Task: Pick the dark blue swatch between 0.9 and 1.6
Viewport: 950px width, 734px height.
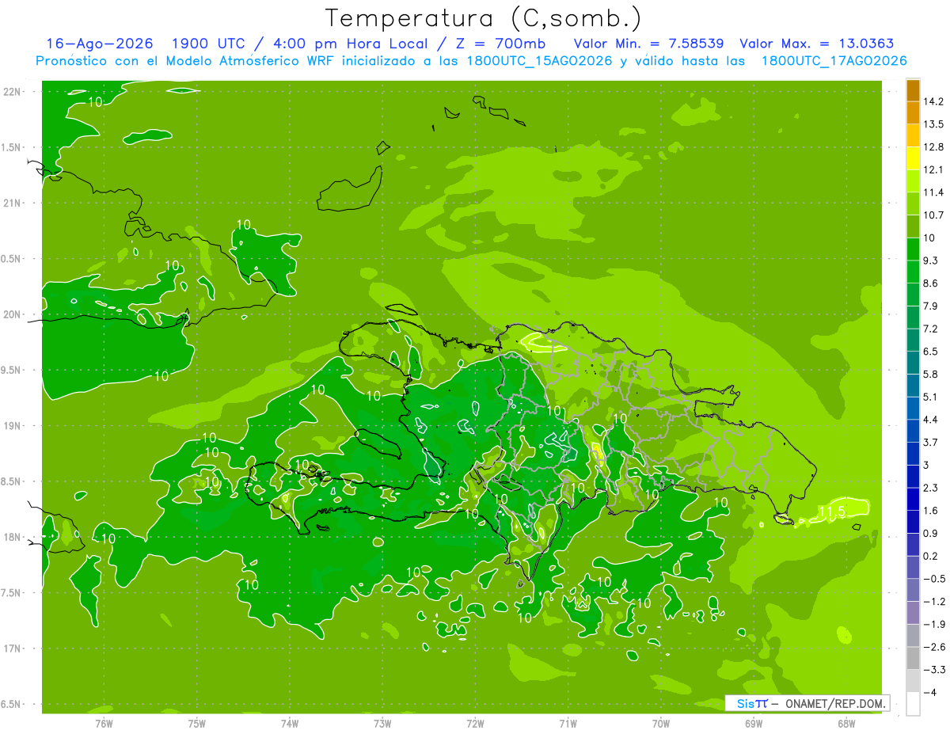Action: (913, 522)
